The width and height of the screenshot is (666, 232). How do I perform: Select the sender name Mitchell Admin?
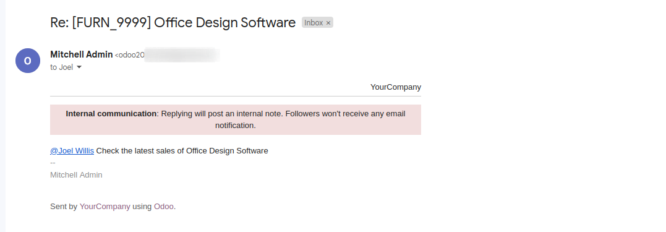(82, 54)
